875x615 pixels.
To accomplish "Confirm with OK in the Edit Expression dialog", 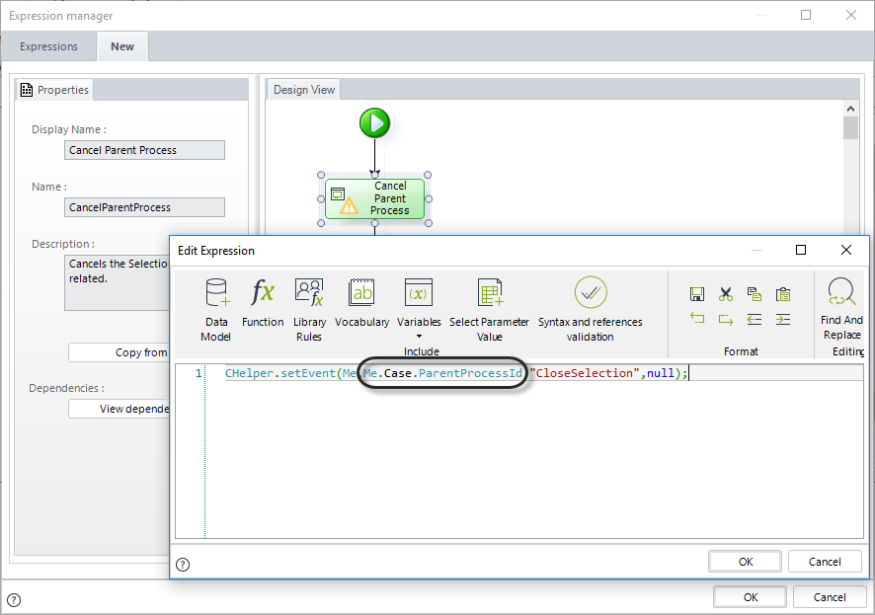I will pos(745,562).
